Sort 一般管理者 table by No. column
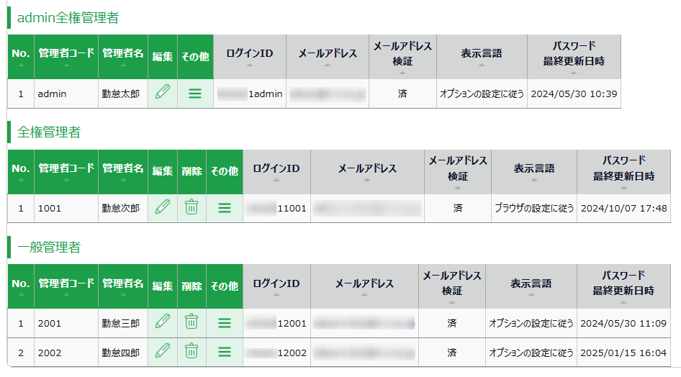The width and height of the screenshot is (681, 377). tap(21, 286)
